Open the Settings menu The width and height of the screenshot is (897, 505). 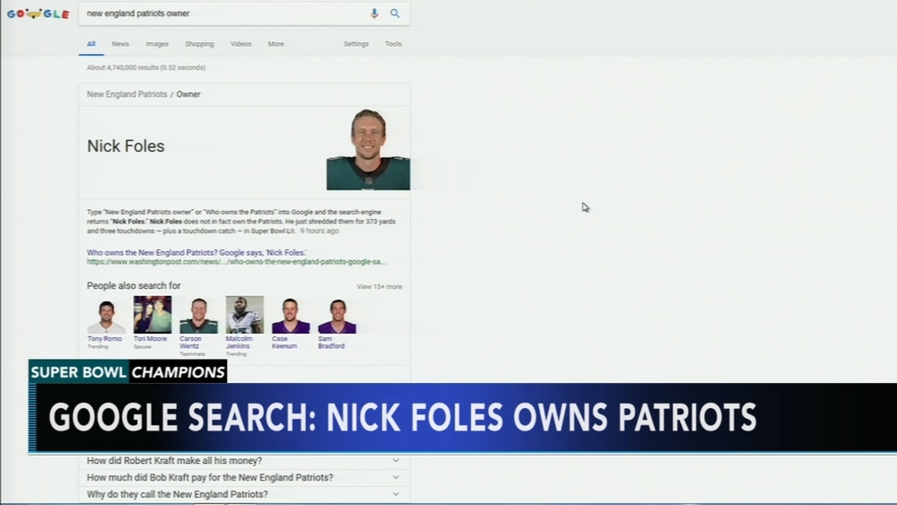(x=356, y=44)
